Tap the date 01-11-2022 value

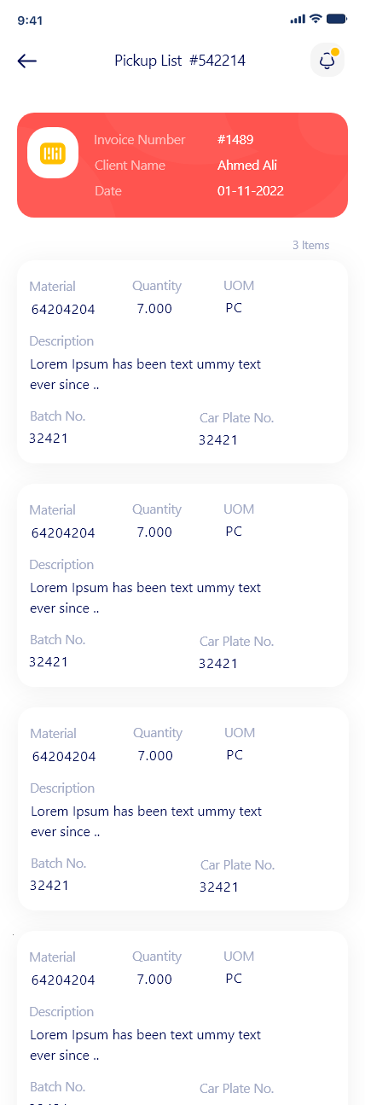tap(251, 190)
